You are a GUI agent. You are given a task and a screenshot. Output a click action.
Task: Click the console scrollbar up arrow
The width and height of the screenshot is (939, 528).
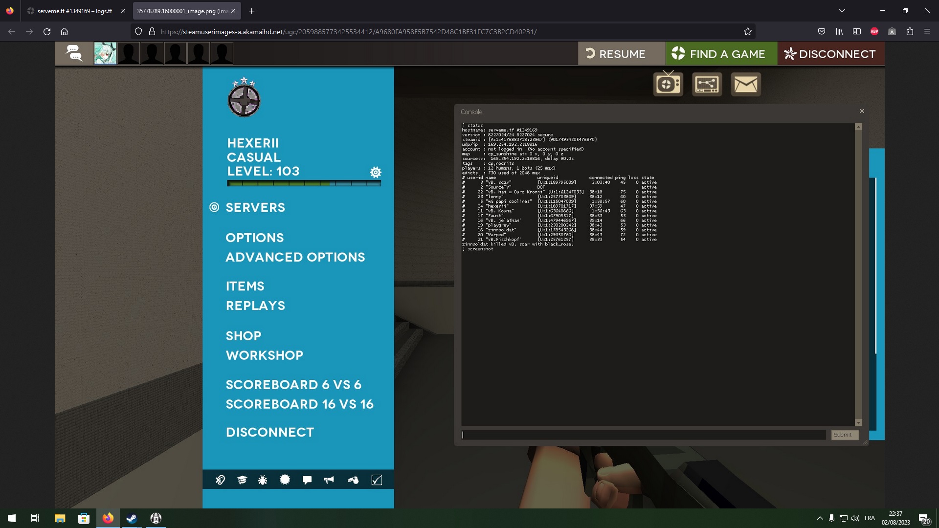point(858,127)
